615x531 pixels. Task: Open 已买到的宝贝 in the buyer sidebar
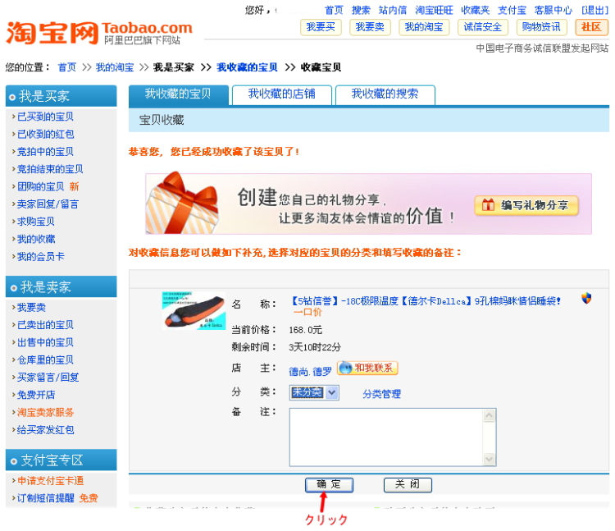[x=45, y=117]
